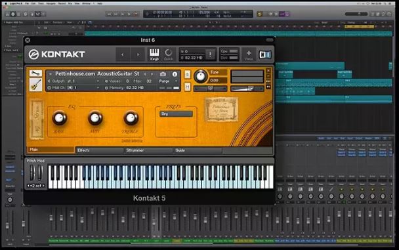Click the camera snapshot icon
399x250 pixels.
(x=163, y=74)
